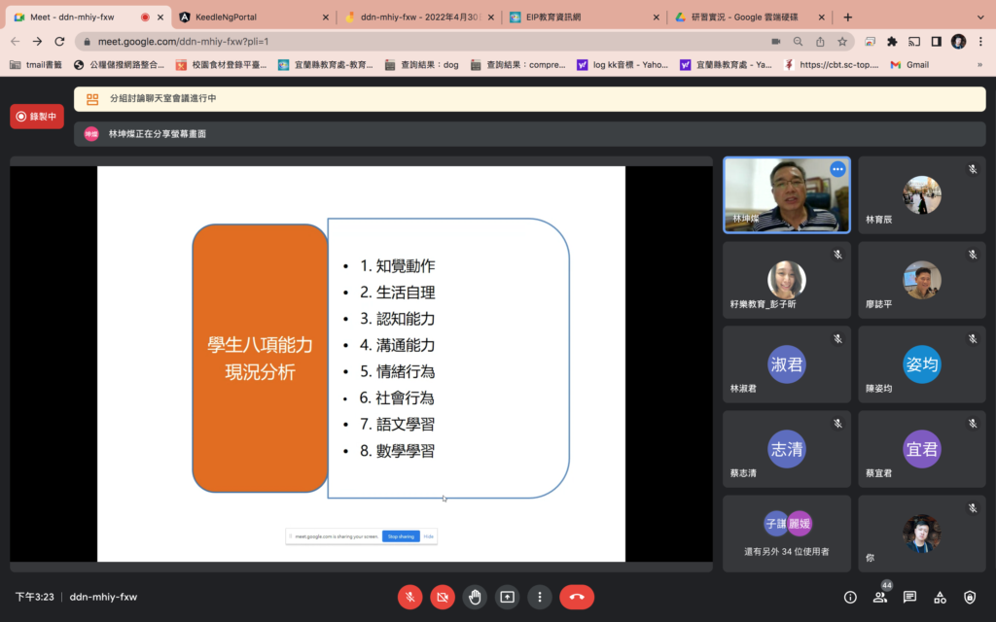Open the tmail書籤 bookmark folder
The image size is (996, 622).
pos(36,65)
